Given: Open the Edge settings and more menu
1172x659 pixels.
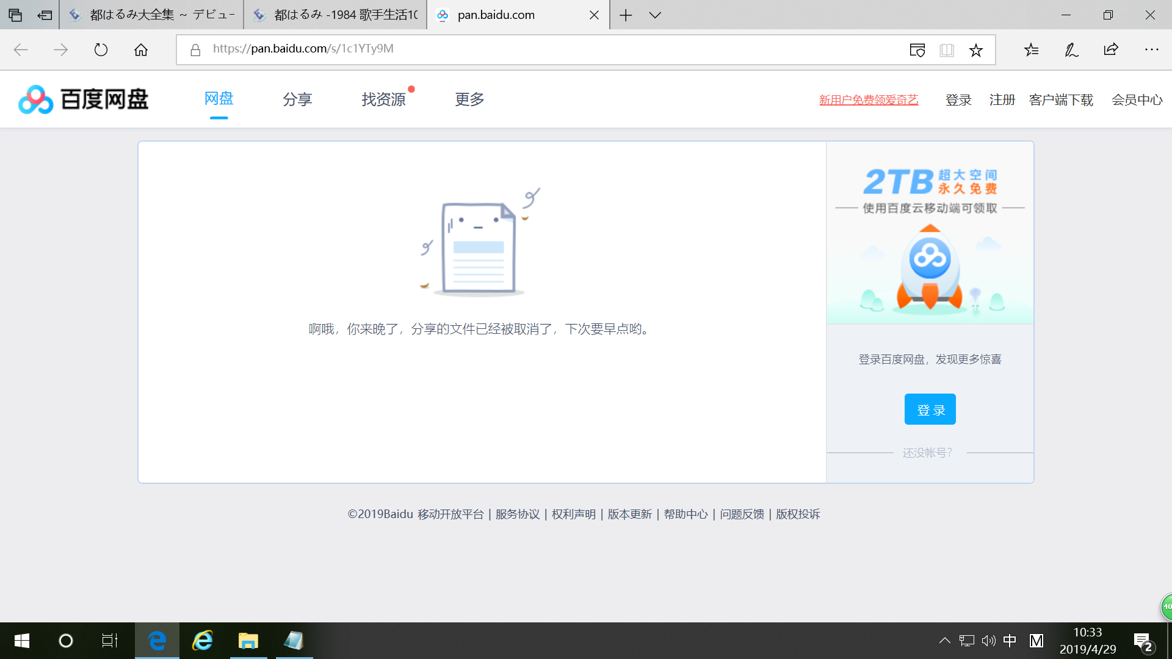Looking at the screenshot, I should pyautogui.click(x=1151, y=49).
